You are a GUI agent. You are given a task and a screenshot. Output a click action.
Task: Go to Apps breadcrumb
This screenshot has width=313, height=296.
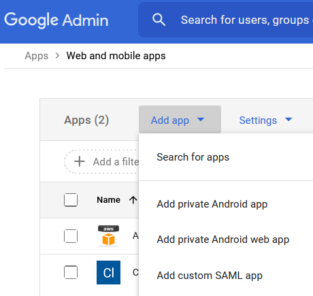[37, 56]
